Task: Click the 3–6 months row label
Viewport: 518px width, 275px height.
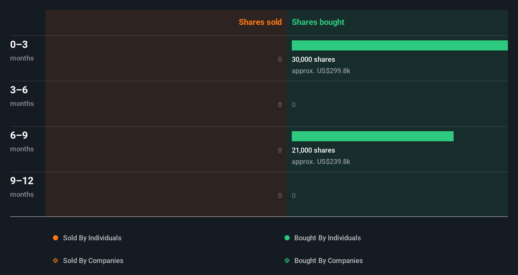Action: (22, 96)
